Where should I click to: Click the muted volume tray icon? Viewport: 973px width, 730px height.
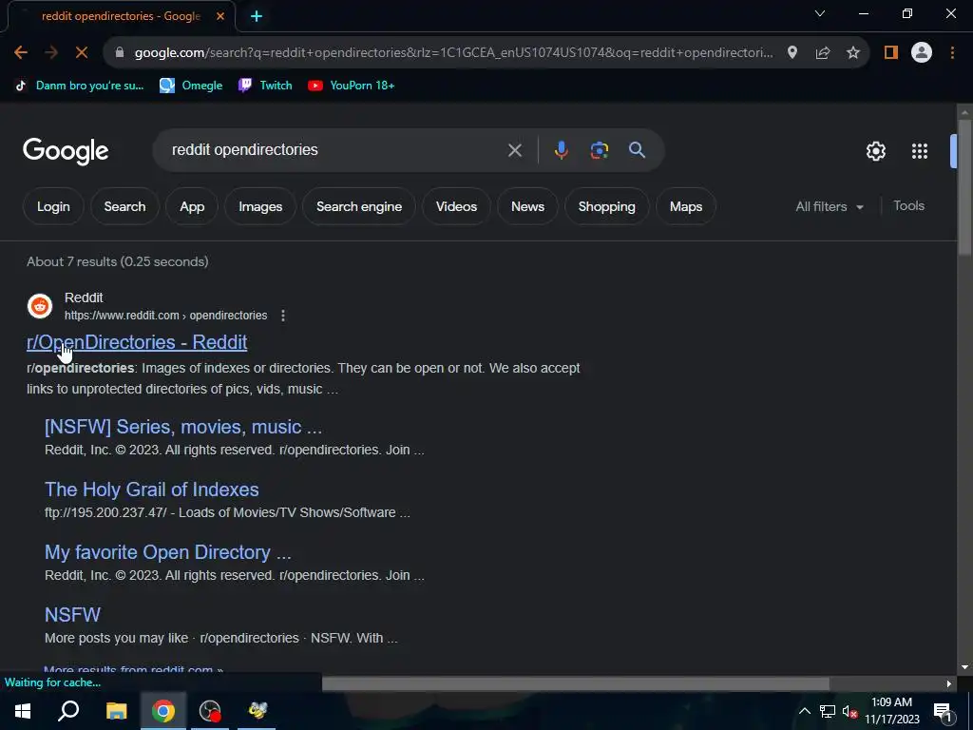click(x=849, y=711)
